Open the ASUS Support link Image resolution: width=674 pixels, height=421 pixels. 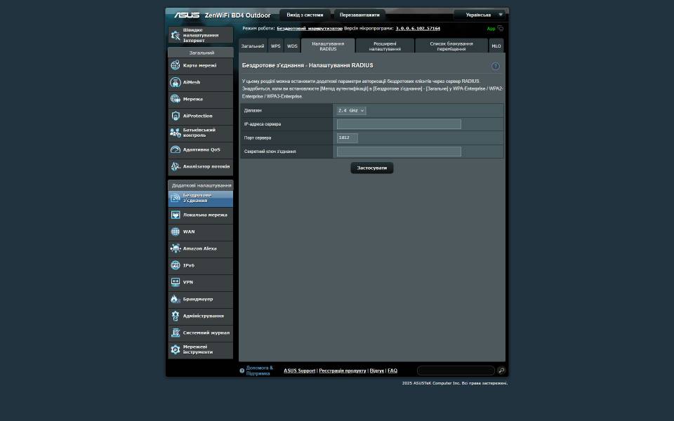(x=299, y=370)
